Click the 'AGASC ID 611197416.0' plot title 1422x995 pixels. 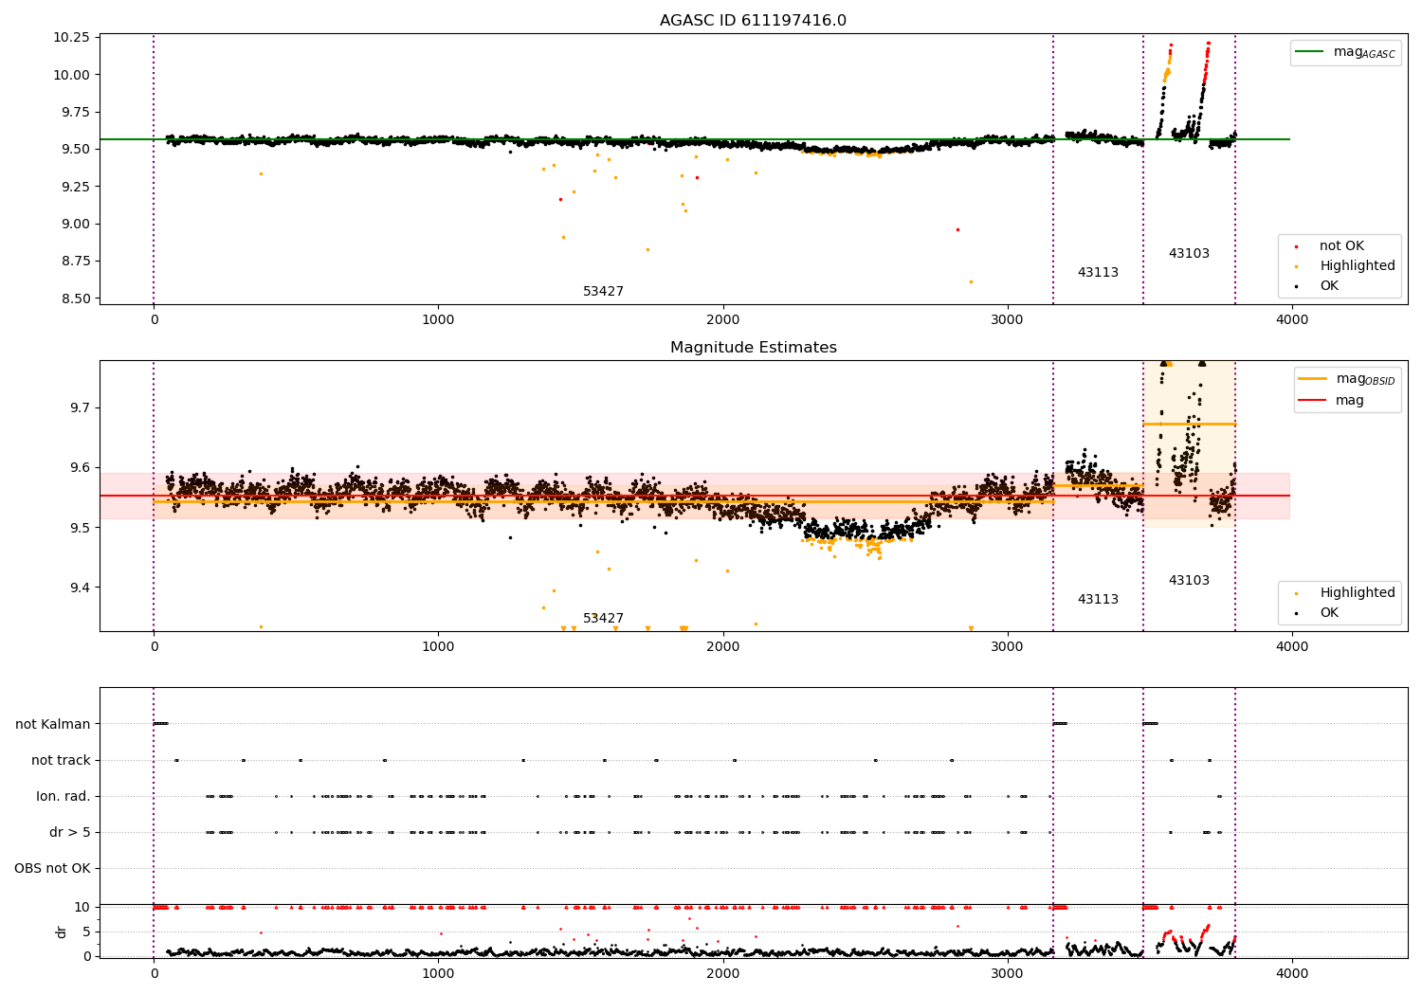click(x=753, y=21)
